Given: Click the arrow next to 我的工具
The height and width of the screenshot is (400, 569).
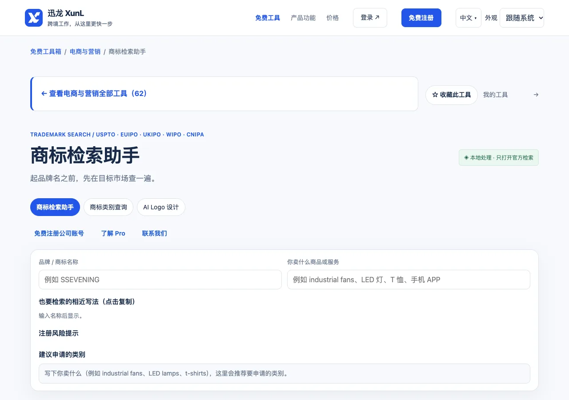Looking at the screenshot, I should (536, 95).
